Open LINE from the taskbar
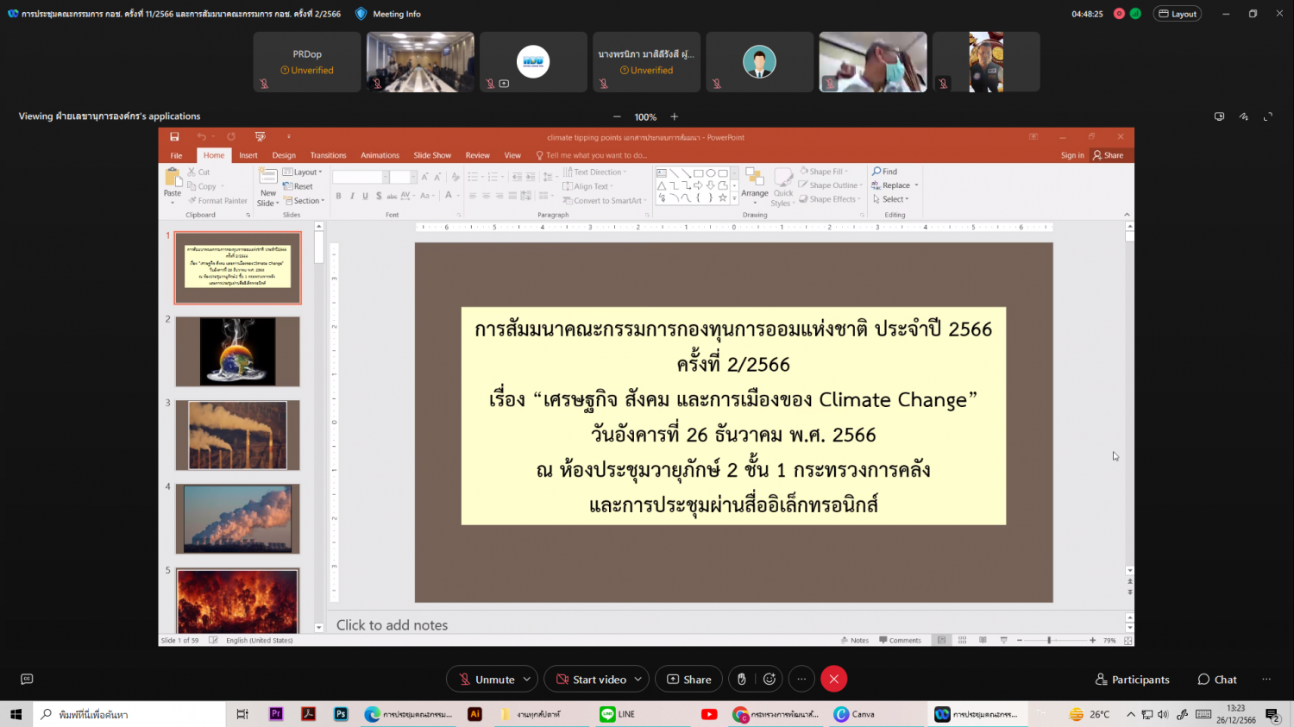The width and height of the screenshot is (1294, 727). pyautogui.click(x=618, y=714)
